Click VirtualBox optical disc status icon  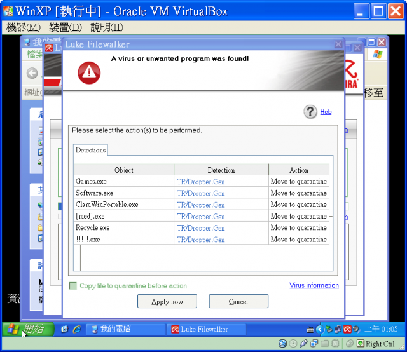(293, 344)
